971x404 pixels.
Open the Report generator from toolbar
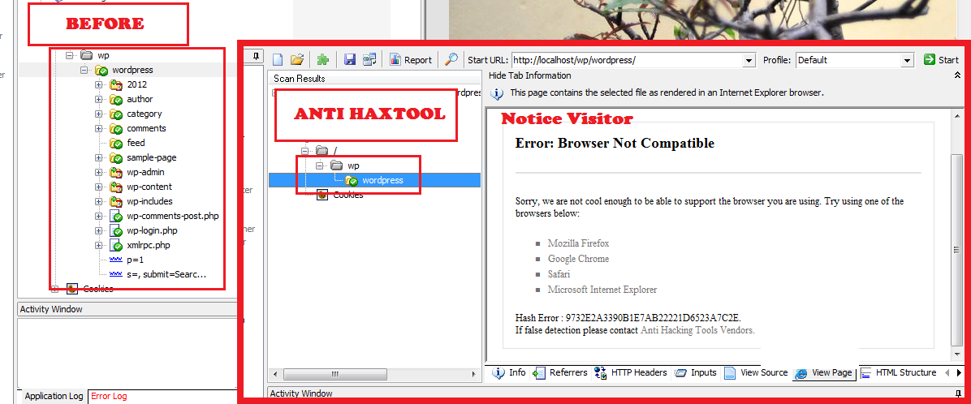coord(411,60)
